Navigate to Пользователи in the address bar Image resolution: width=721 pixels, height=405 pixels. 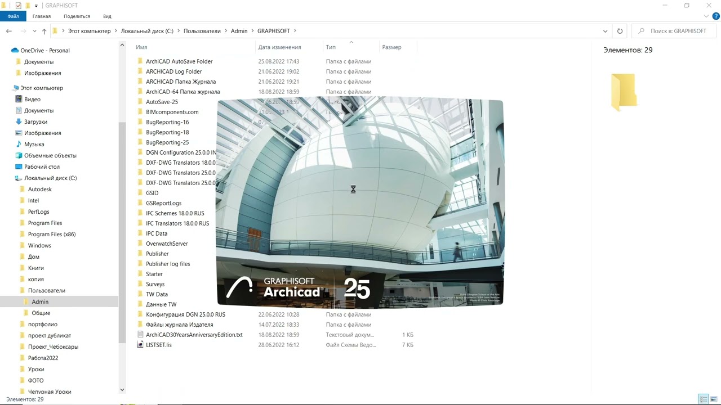click(202, 31)
